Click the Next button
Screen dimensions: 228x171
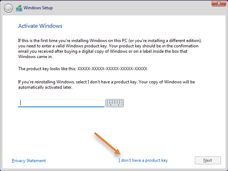(208, 160)
